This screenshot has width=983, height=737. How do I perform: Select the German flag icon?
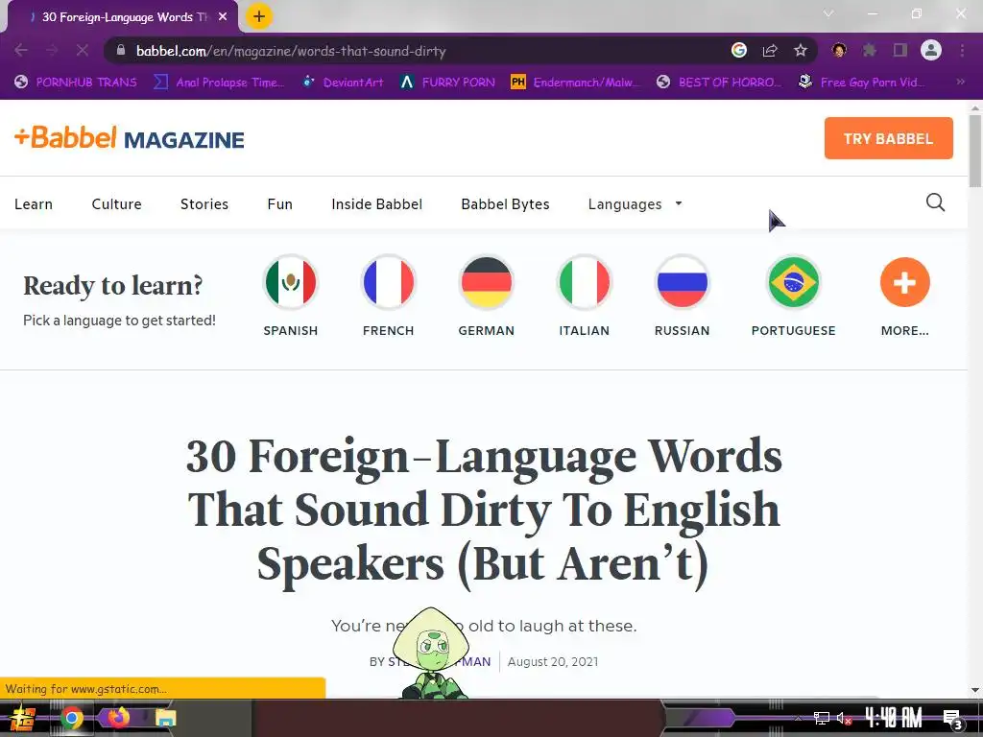pos(486,282)
